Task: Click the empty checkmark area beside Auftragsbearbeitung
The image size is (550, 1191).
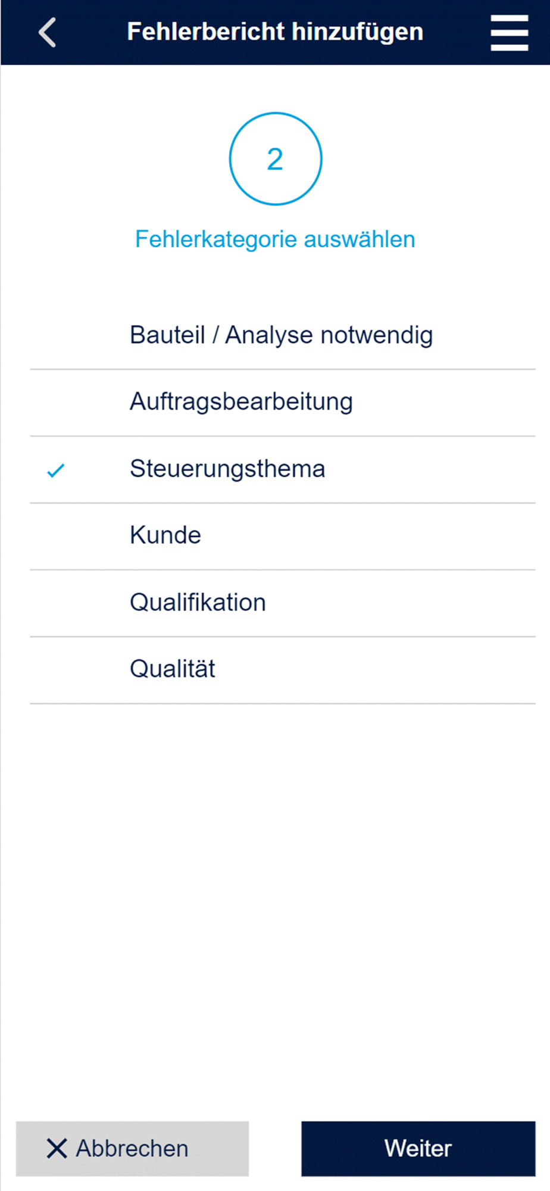Action: [x=55, y=403]
